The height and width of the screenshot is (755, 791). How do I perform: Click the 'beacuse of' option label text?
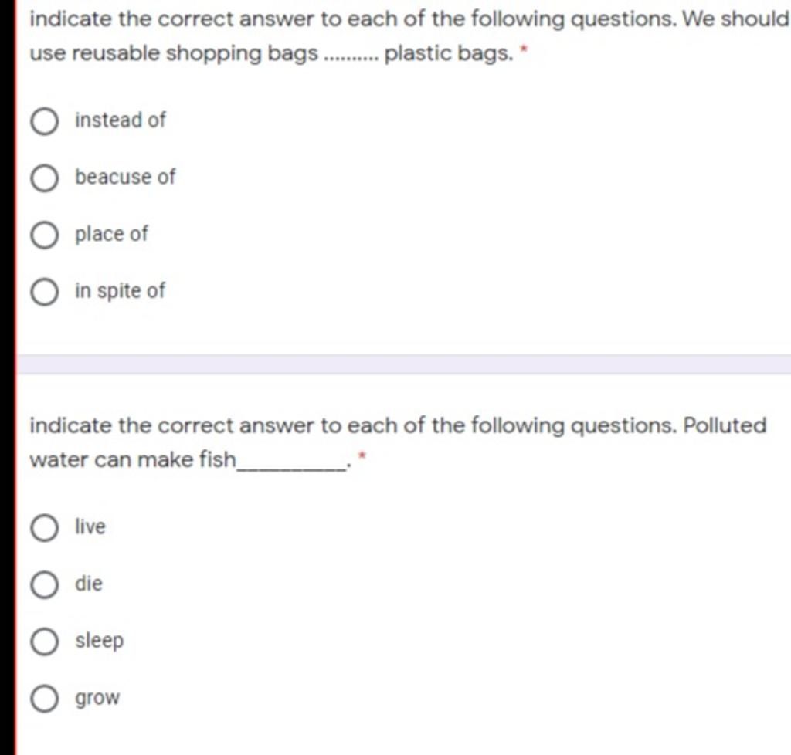[125, 178]
